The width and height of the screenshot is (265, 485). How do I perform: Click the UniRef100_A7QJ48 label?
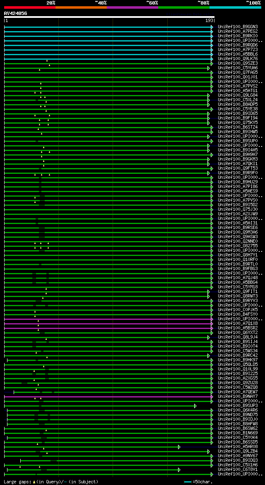[x=238, y=278]
